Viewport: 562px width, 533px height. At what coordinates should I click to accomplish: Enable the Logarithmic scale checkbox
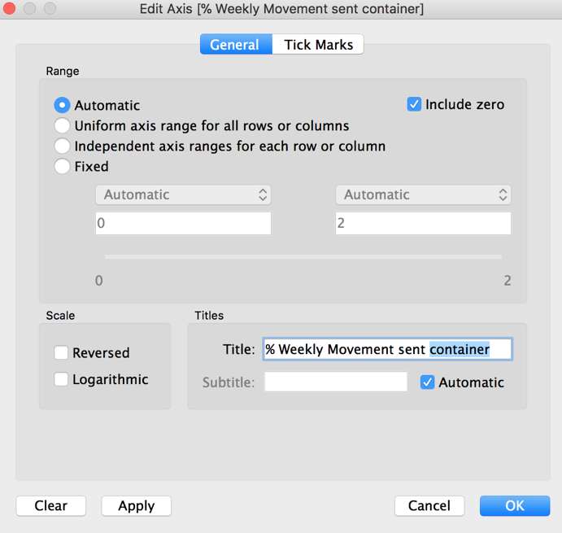(x=61, y=379)
